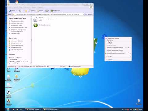Screen dimensions: 148x111
Task: Expand the Arrange Icons submenu arrow
Action: click(x=130, y=38)
